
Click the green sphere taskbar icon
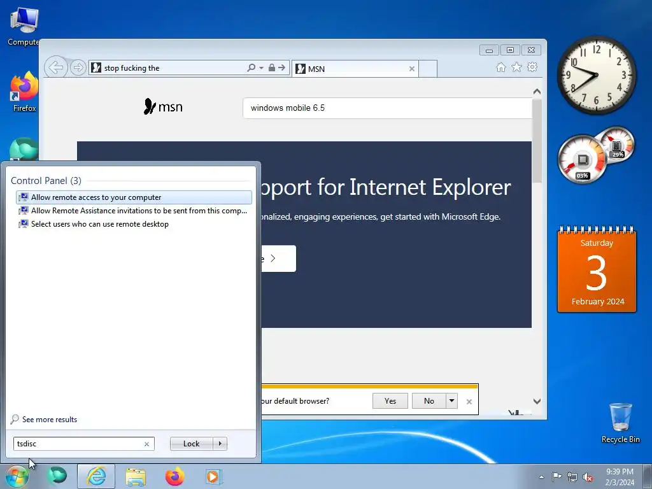tap(57, 476)
